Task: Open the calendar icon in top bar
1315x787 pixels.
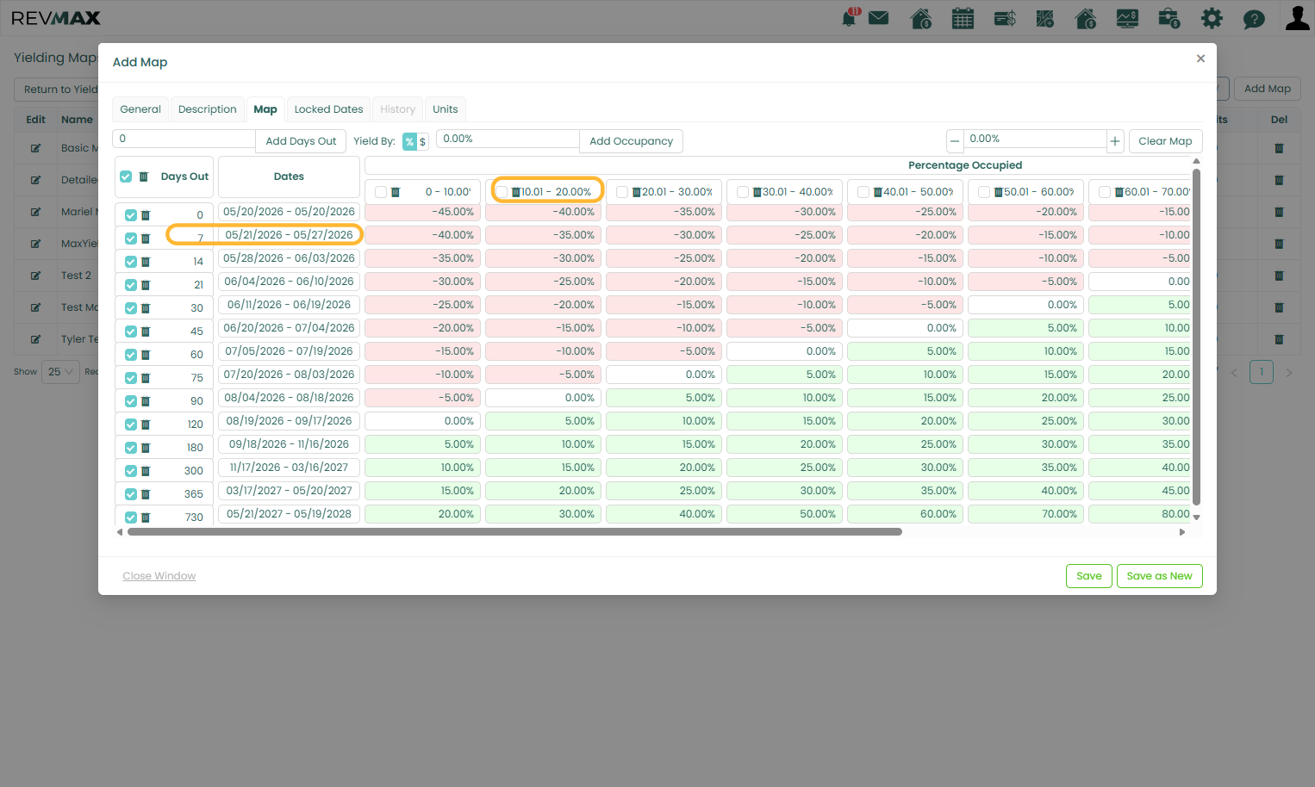Action: 963,18
